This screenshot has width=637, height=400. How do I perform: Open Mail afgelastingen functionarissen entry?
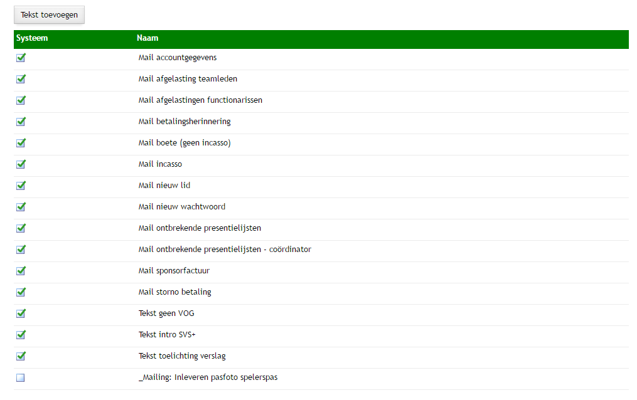pyautogui.click(x=200, y=100)
